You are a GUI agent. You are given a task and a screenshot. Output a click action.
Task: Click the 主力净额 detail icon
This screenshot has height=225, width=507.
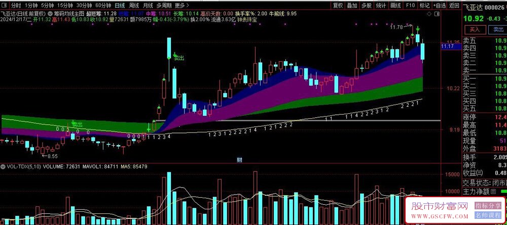pos(494,192)
